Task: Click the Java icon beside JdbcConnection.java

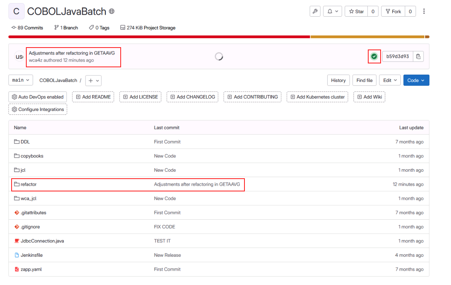Action: pyautogui.click(x=17, y=241)
